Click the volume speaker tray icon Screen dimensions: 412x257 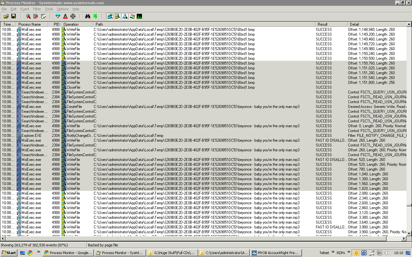tap(387, 253)
